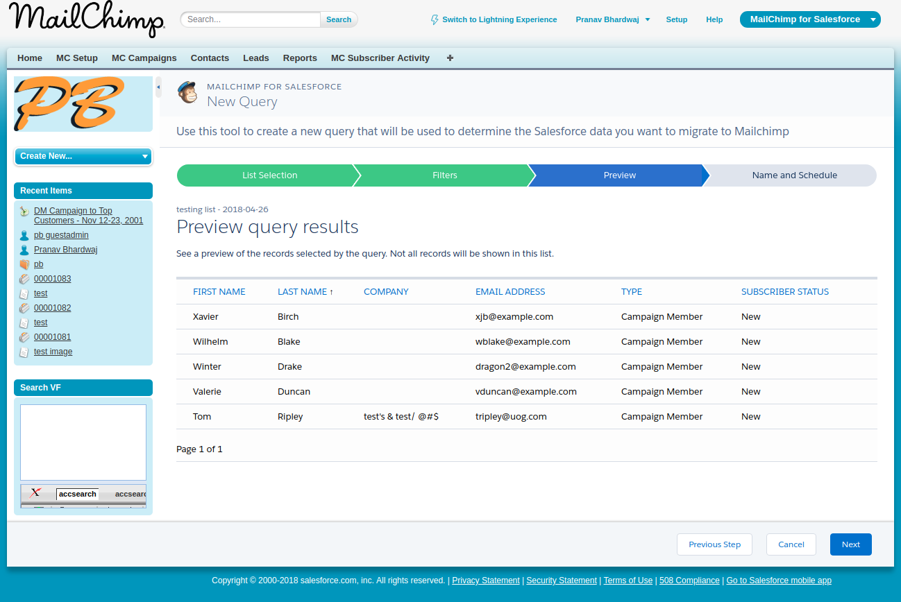Click the plus icon to show all tabs

[450, 58]
